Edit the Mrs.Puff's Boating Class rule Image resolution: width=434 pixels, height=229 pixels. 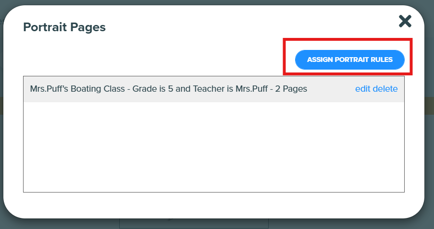(x=362, y=89)
